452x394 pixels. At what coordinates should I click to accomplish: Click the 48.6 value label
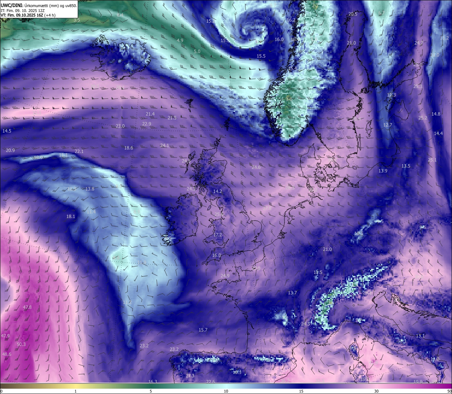coord(7,354)
